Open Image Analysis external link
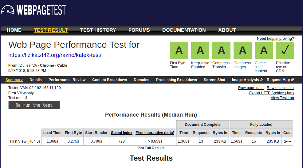303x168 pixels. pos(247,80)
